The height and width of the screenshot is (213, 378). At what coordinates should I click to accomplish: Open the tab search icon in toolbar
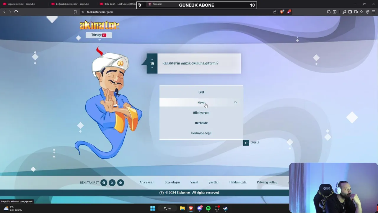click(335, 12)
